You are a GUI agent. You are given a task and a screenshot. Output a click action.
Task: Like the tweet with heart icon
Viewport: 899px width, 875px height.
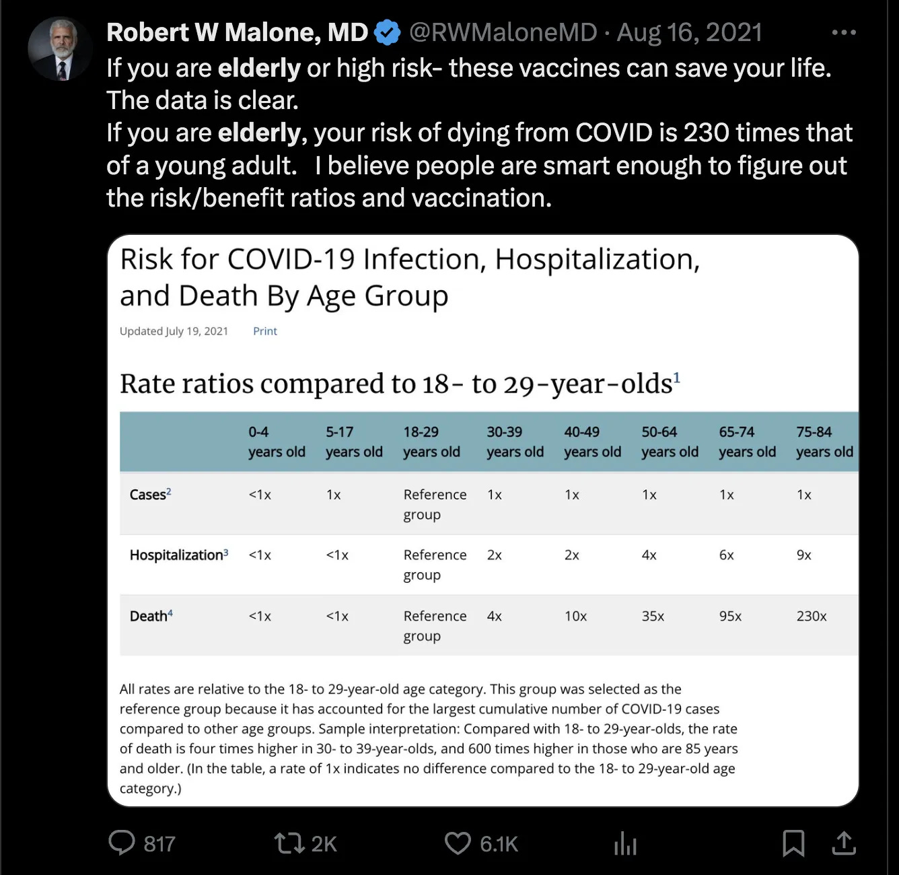point(458,843)
